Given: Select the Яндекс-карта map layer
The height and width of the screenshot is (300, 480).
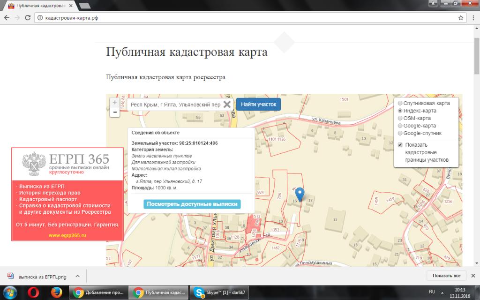Looking at the screenshot, I should coord(400,111).
